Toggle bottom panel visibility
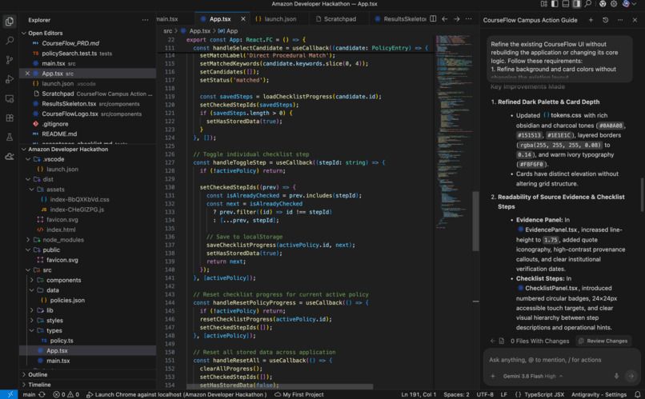 (x=566, y=4)
